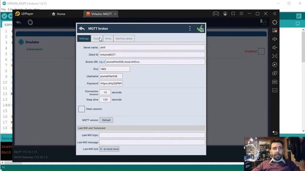Switch to the Topics tab

click(97, 38)
